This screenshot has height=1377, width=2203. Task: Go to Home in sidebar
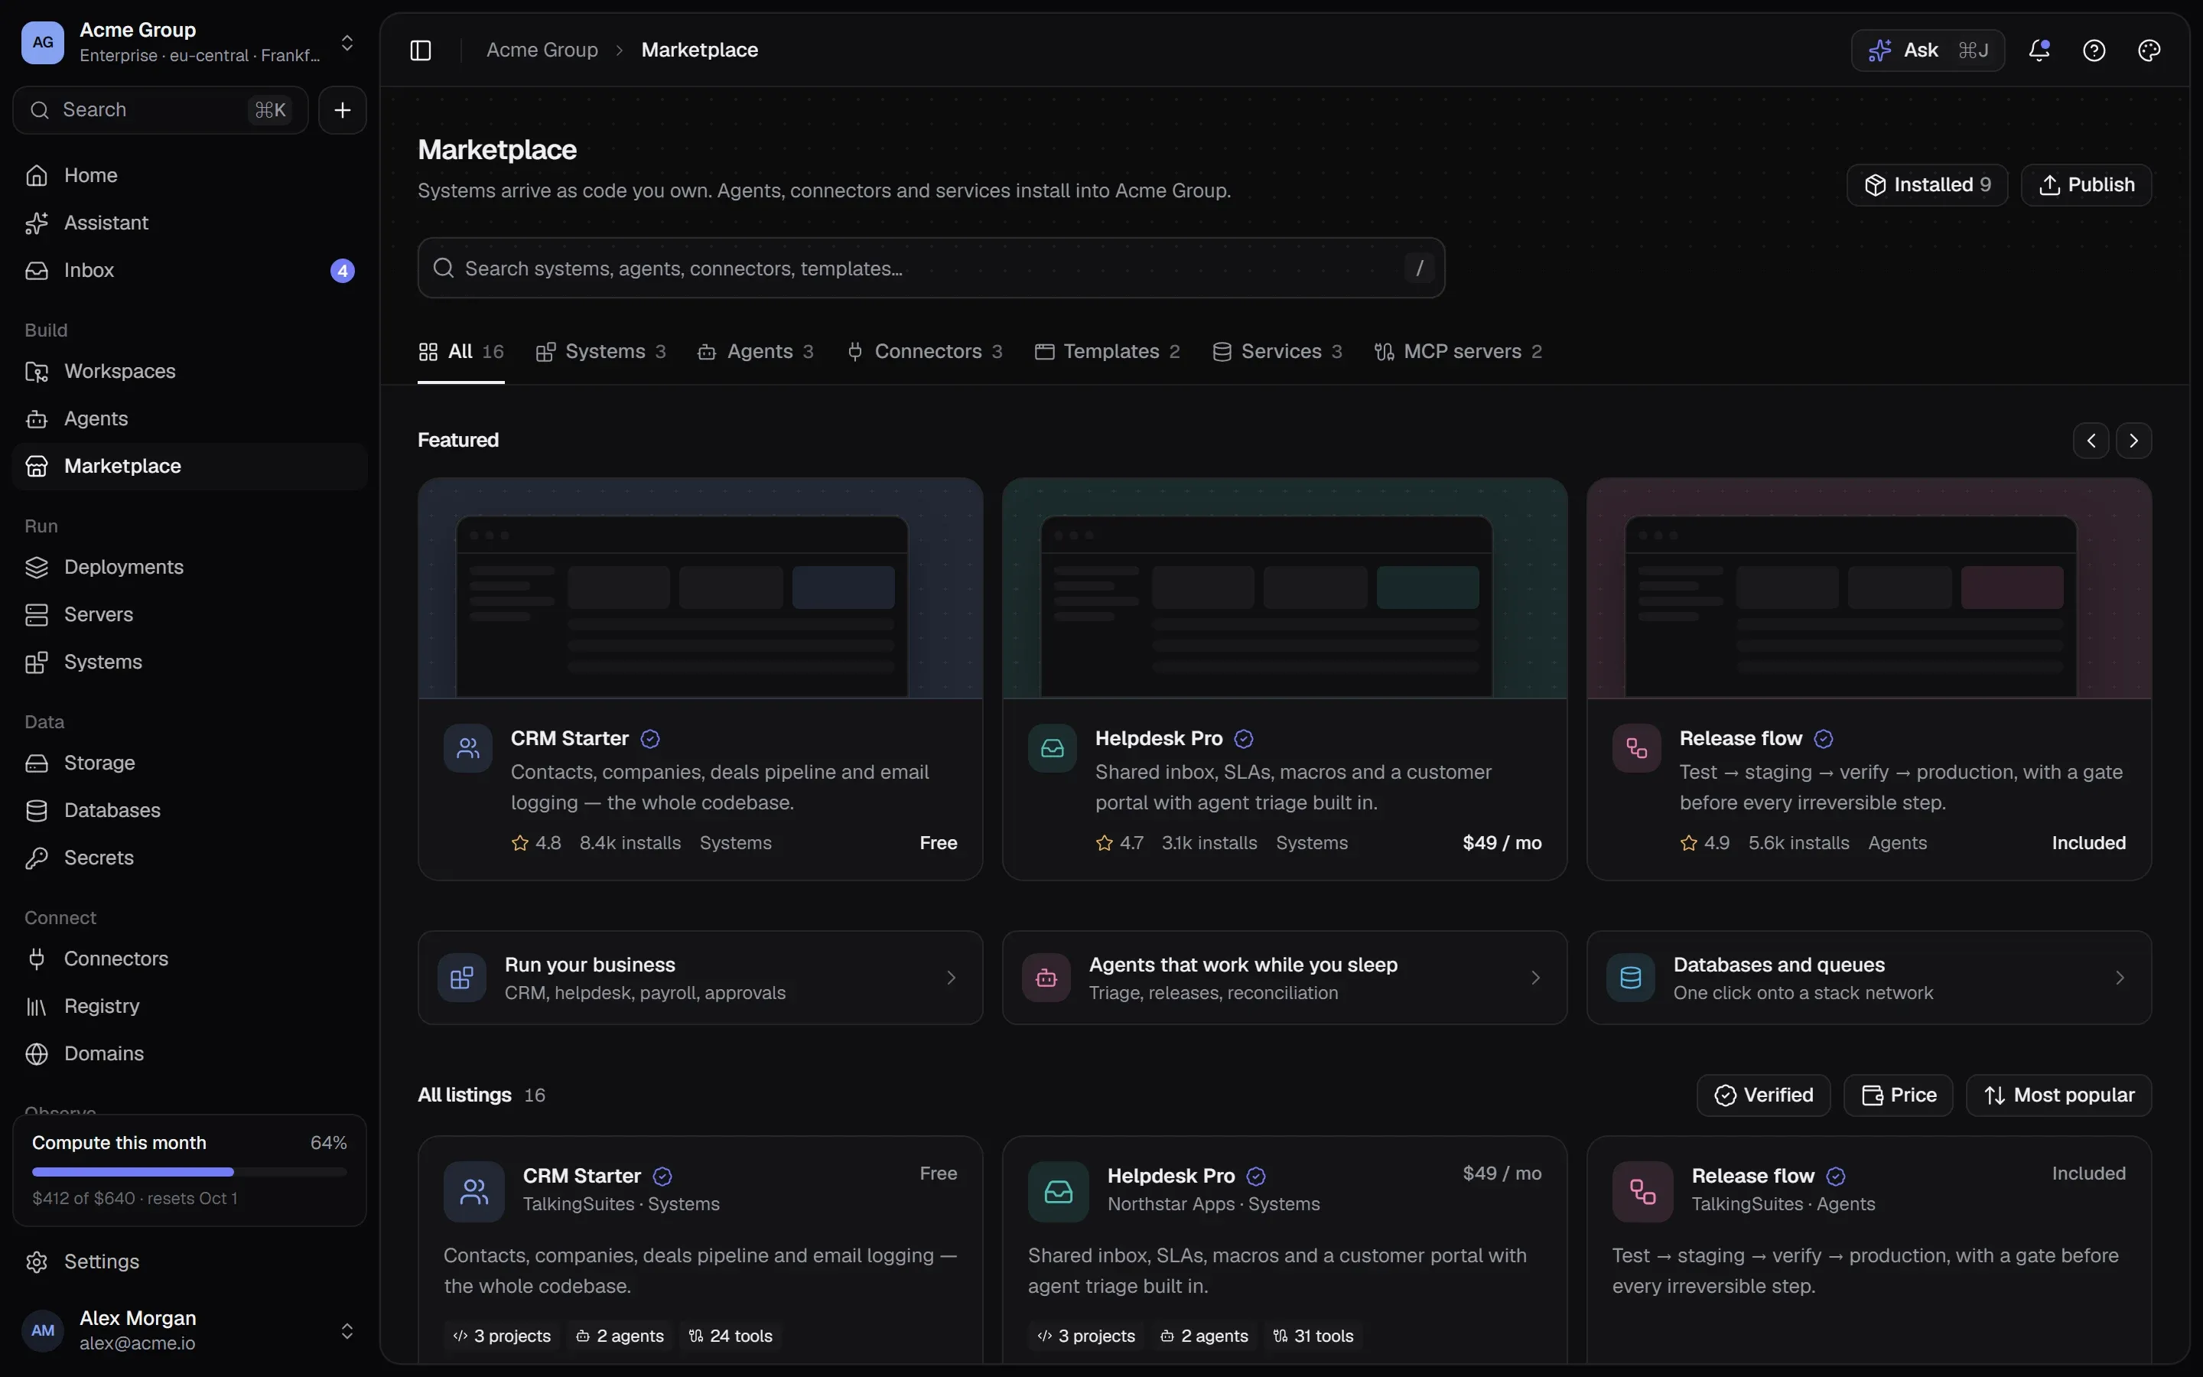(190, 175)
